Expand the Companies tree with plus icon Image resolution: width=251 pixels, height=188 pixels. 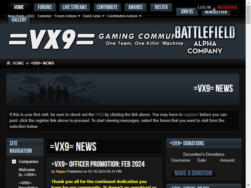(14, 161)
